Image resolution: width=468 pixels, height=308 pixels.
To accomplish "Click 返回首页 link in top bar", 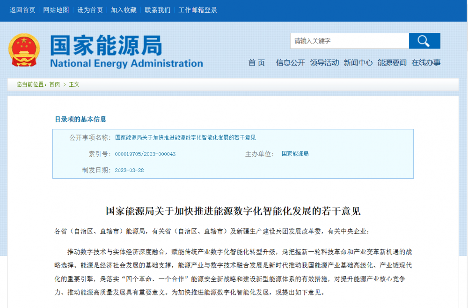I will tap(22, 10).
